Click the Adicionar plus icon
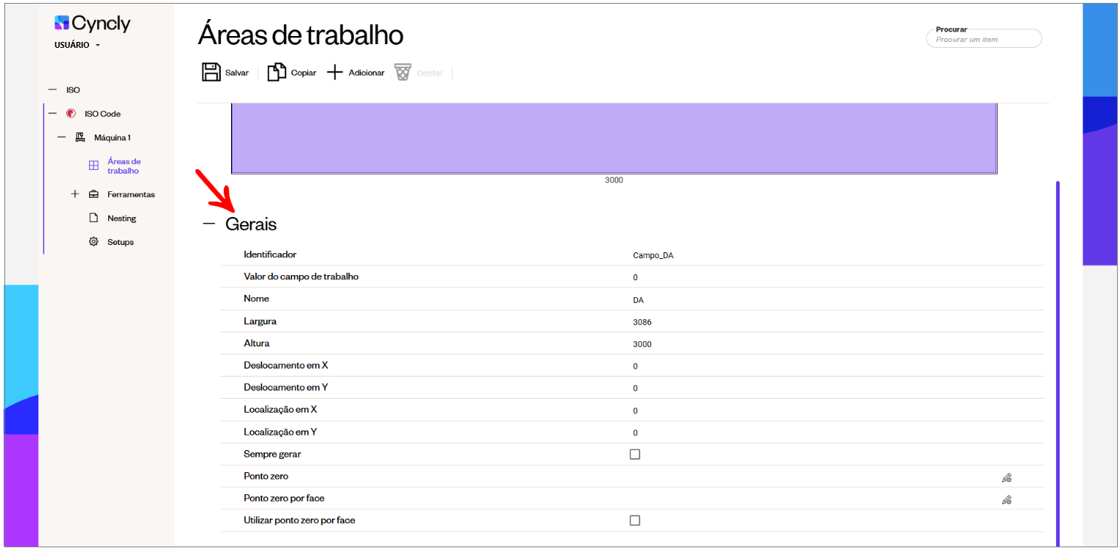Screen dimensions: 1120x548 tap(335, 72)
